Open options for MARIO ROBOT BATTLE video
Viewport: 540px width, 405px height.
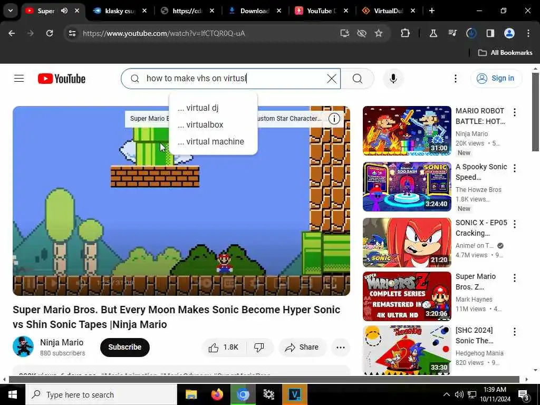tap(515, 112)
